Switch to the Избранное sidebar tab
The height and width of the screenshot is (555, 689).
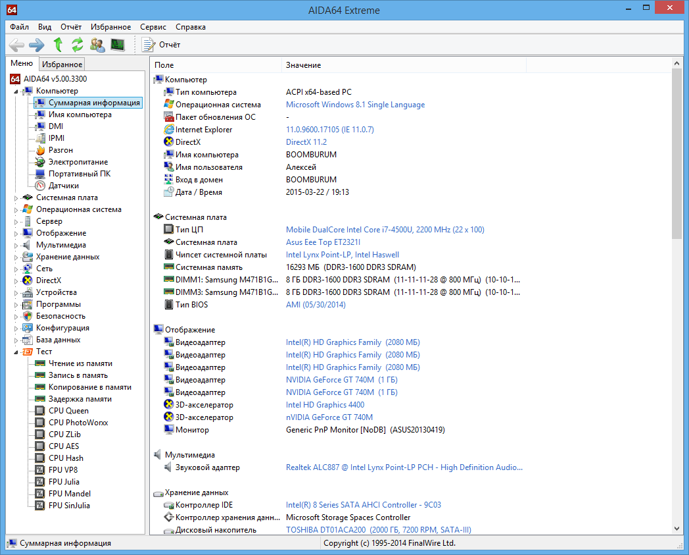(x=62, y=65)
